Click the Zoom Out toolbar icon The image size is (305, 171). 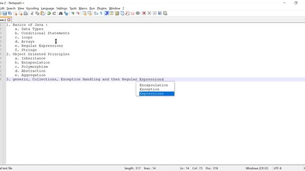point(78,13)
